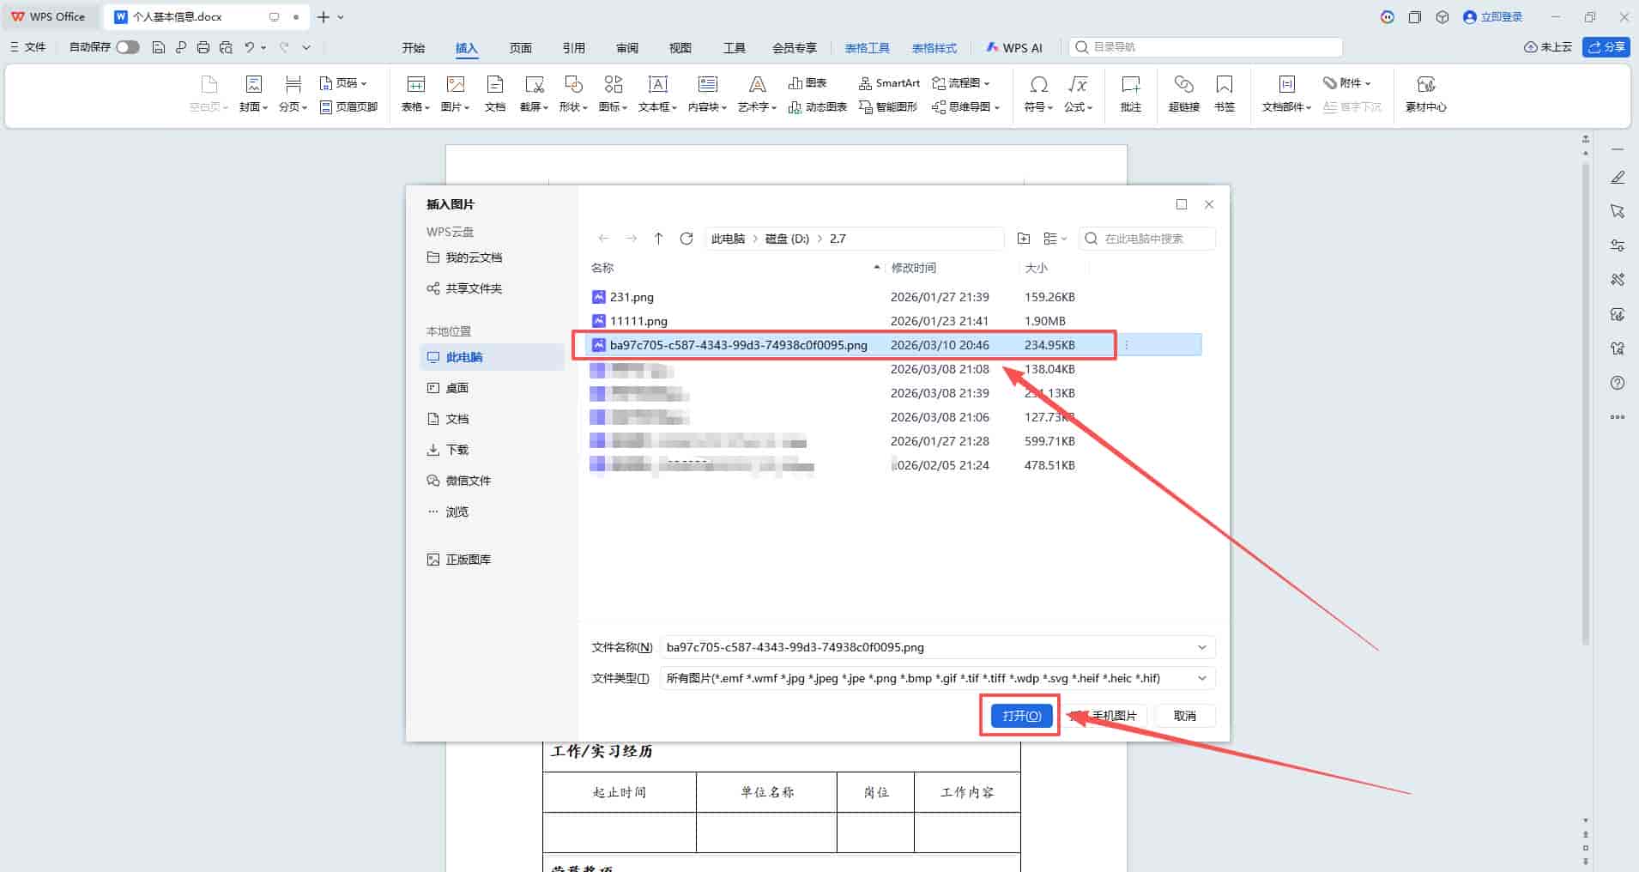Viewport: 1639px width, 872px height.
Task: Open the 文件名称 filename dropdown arrow
Action: pos(1201,647)
